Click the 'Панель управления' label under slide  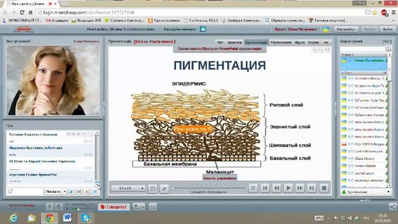point(220,178)
